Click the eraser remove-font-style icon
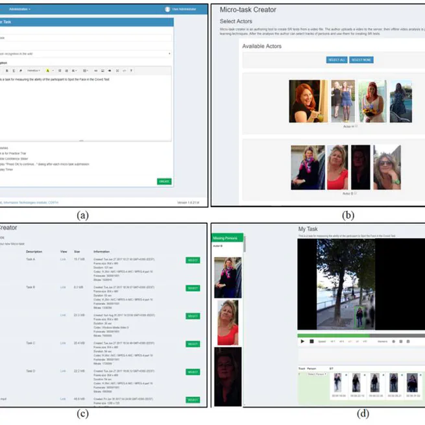This screenshot has height=425, width=425. (21, 71)
